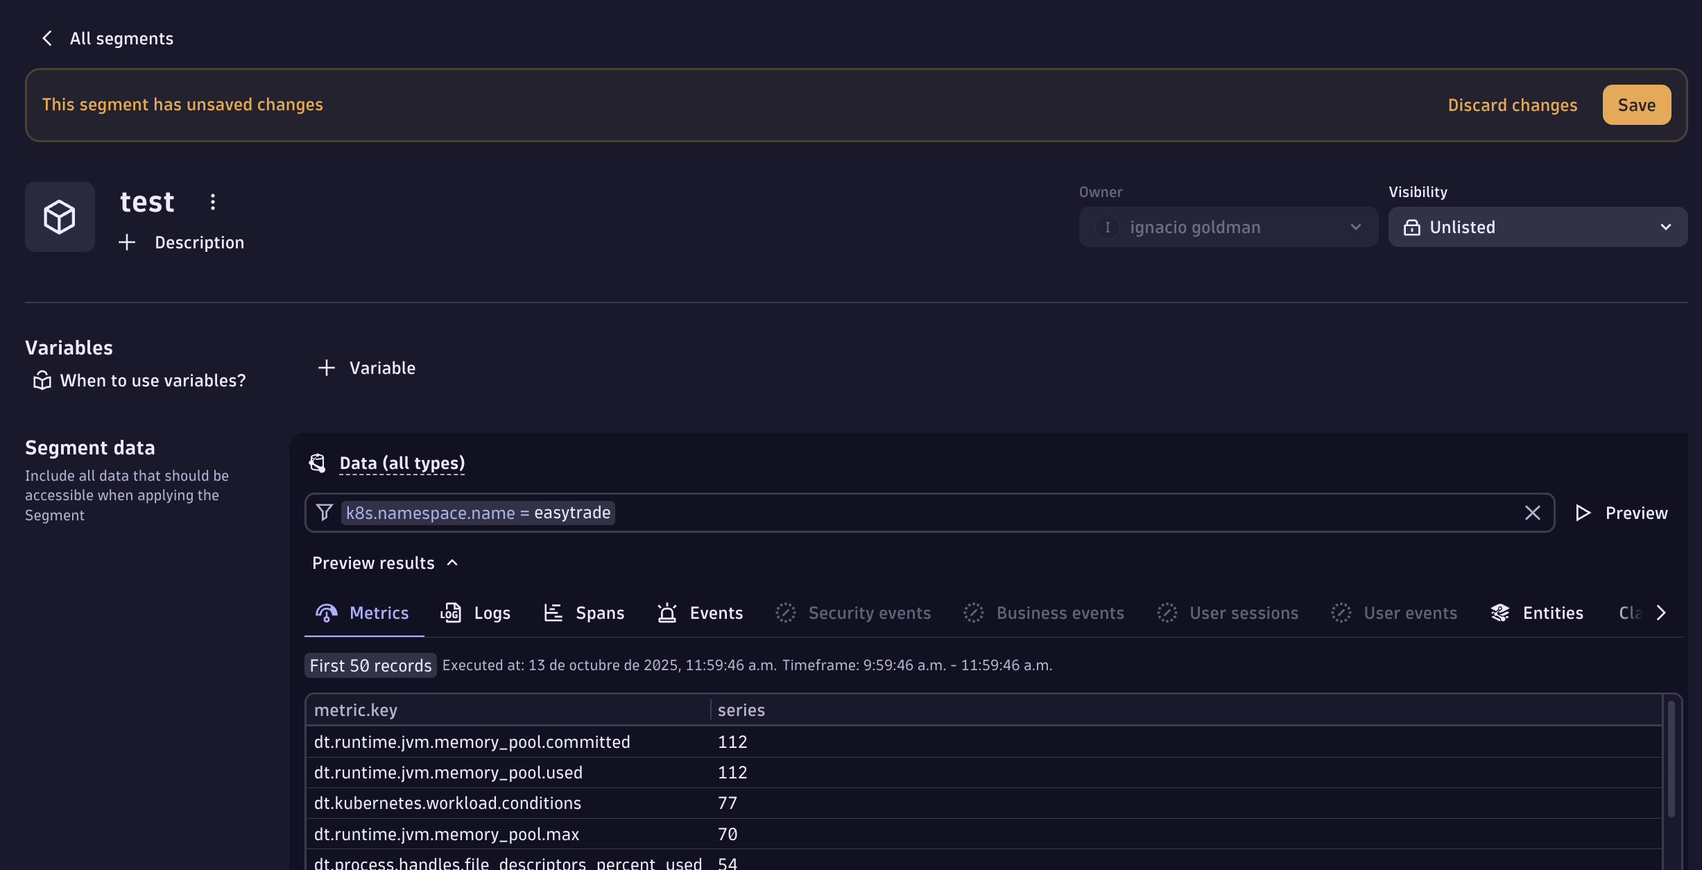1702x870 pixels.
Task: Click the segment cube icon thumbnail
Action: [60, 217]
